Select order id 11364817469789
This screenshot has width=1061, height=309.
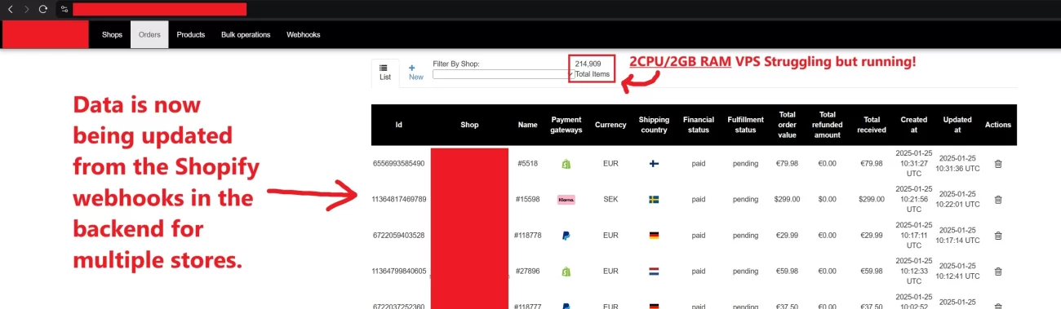pos(399,199)
